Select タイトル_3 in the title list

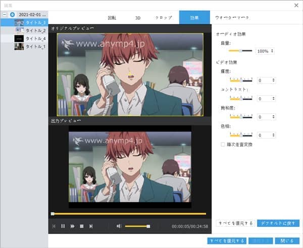click(x=24, y=22)
